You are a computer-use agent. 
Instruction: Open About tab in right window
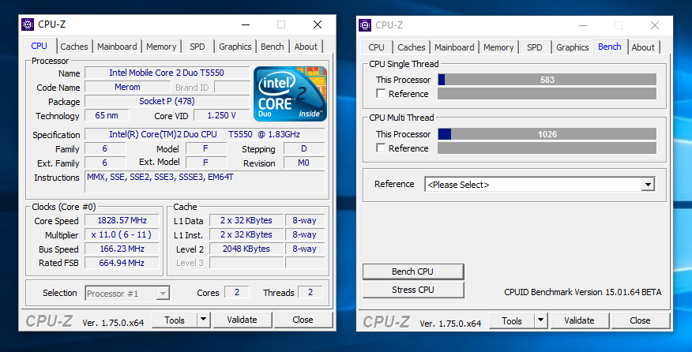tap(643, 47)
